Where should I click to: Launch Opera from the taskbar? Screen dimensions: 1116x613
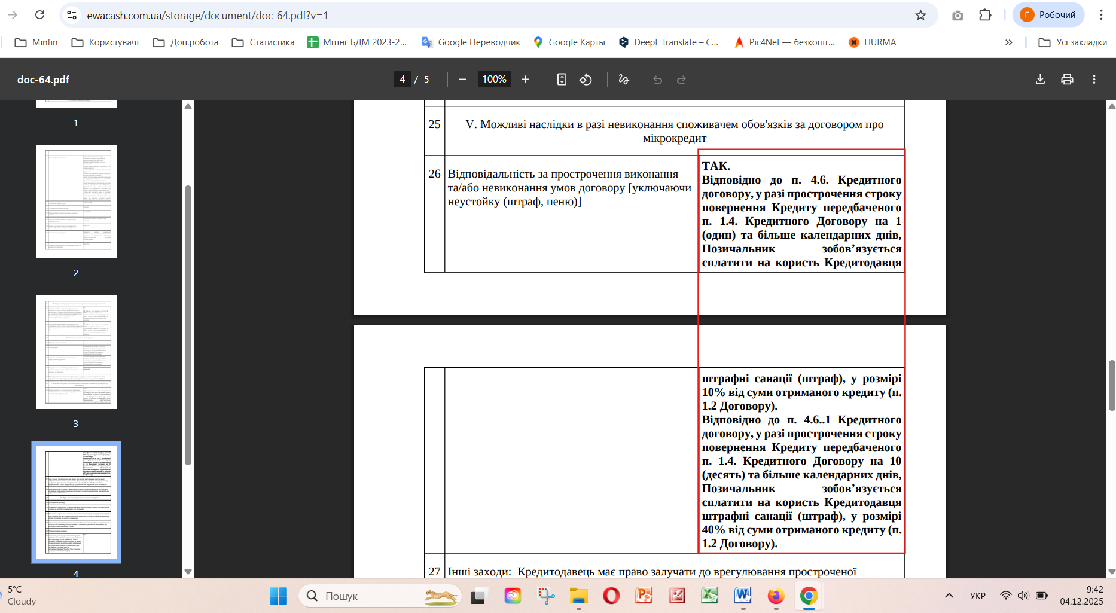(611, 596)
